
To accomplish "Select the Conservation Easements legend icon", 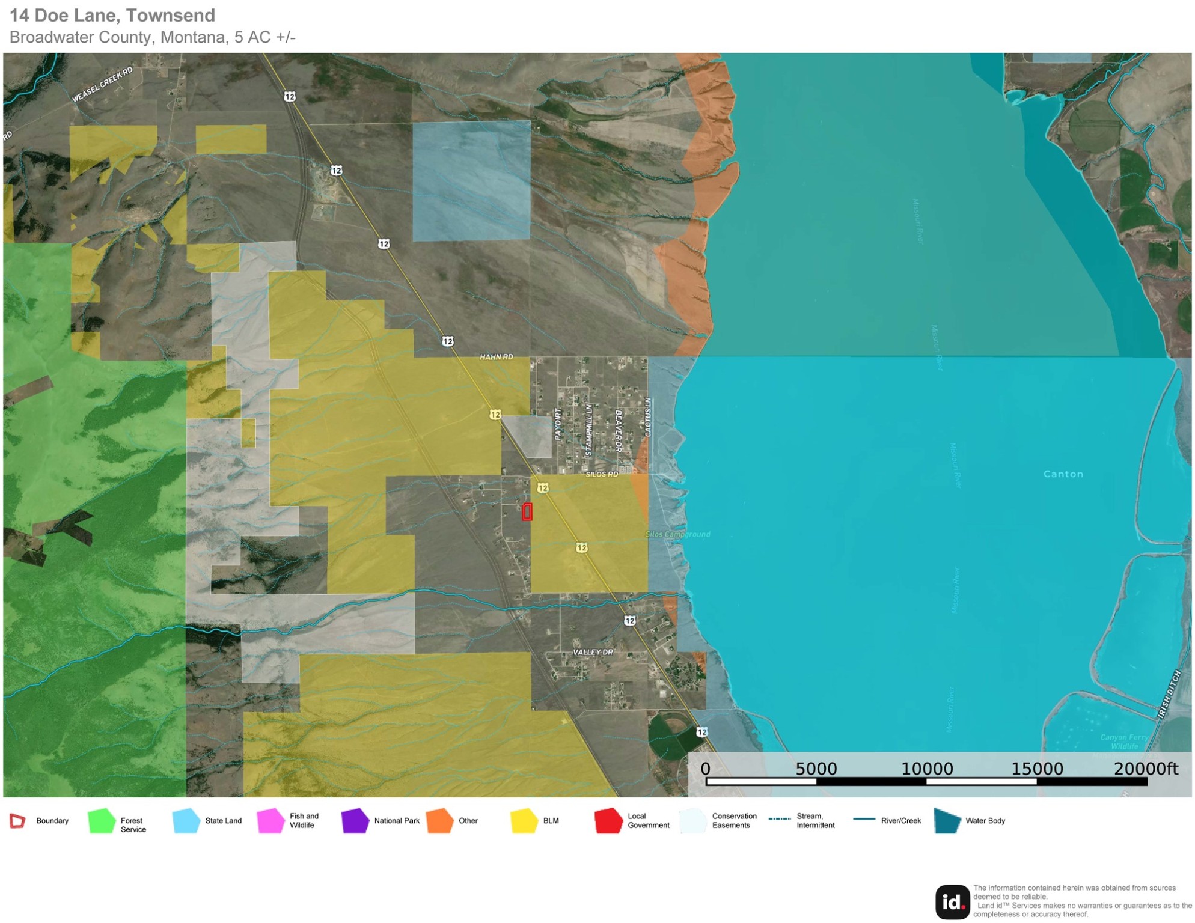I will tap(692, 820).
